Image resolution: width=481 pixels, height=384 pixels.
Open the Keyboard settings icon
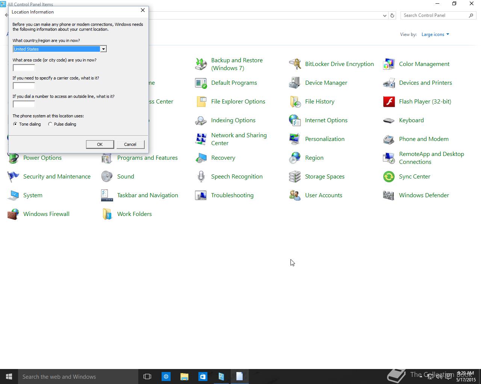[389, 120]
